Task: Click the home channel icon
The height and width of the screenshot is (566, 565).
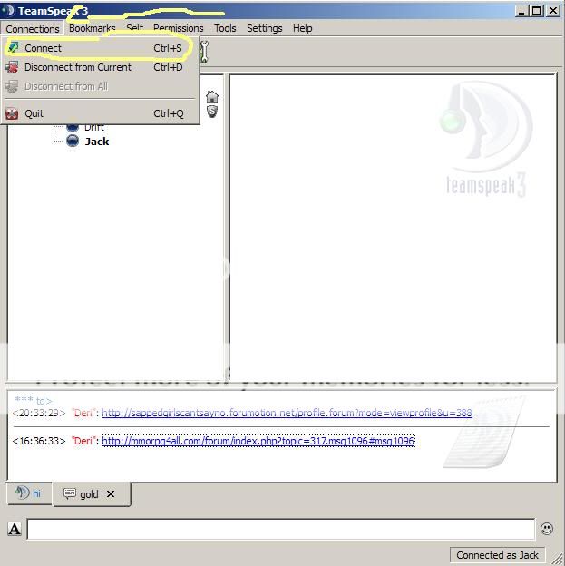Action: coord(212,97)
